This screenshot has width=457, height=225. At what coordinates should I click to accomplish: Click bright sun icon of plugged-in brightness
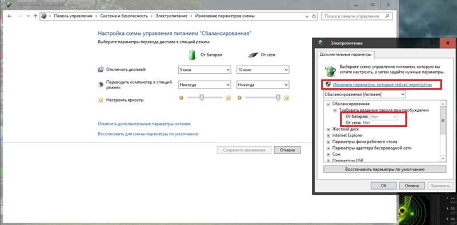pos(287,98)
